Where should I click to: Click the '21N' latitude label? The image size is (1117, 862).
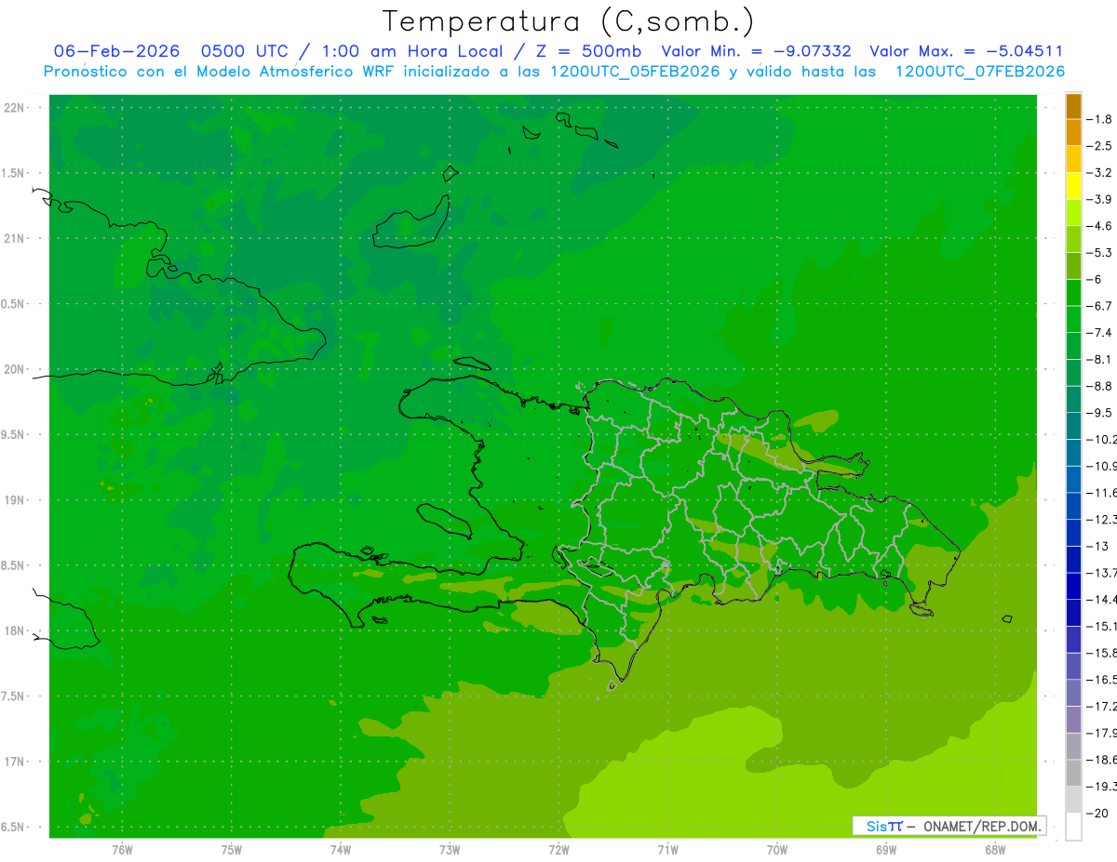tap(16, 239)
